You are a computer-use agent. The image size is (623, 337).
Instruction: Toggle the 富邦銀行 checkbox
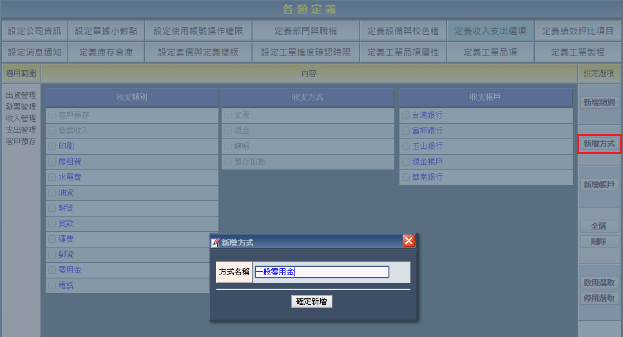coord(406,131)
